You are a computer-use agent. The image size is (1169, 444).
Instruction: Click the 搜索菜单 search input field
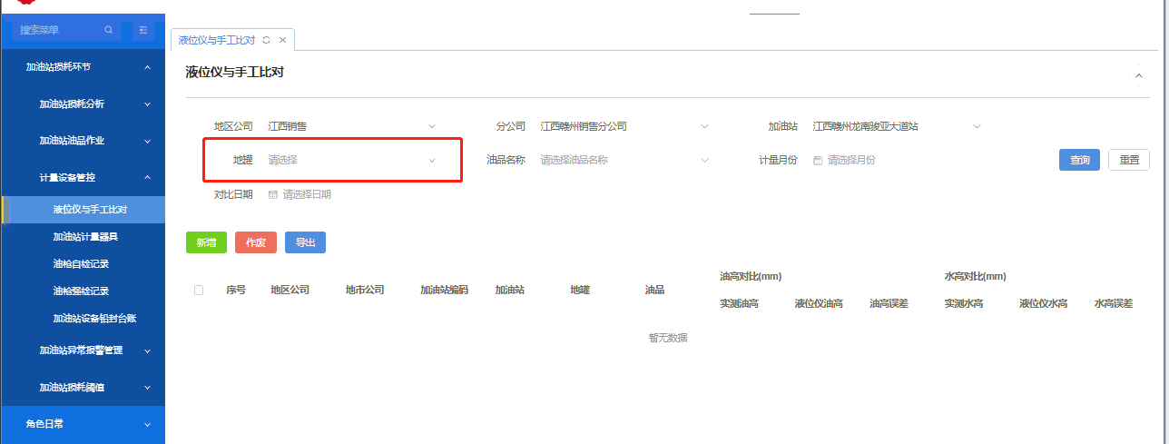click(59, 30)
